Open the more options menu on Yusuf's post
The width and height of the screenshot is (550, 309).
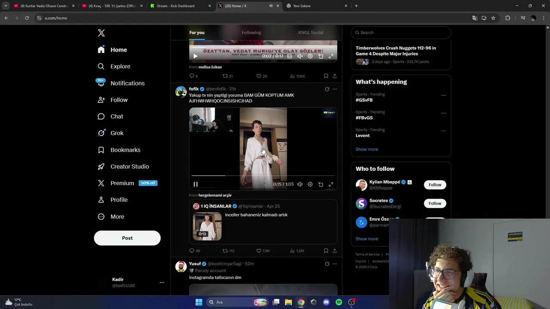point(335,264)
